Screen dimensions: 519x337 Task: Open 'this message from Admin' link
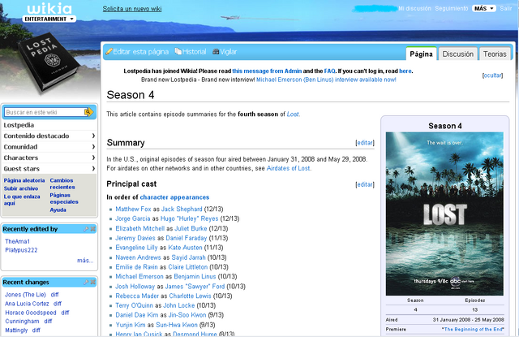[x=267, y=71]
